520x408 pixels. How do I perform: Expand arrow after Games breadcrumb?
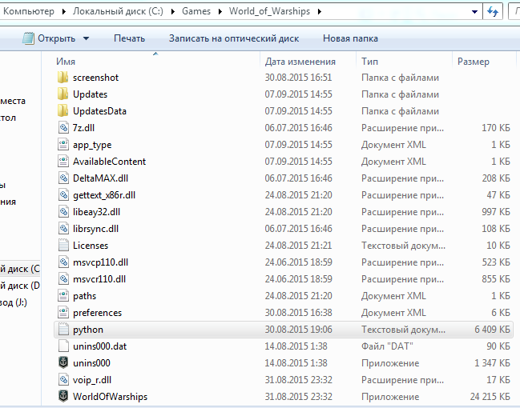click(220, 11)
